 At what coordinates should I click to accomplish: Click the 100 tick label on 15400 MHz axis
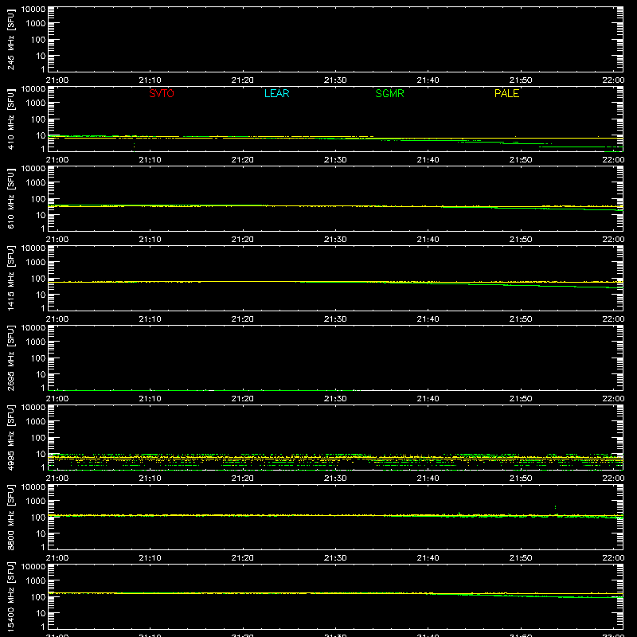[x=38, y=597]
